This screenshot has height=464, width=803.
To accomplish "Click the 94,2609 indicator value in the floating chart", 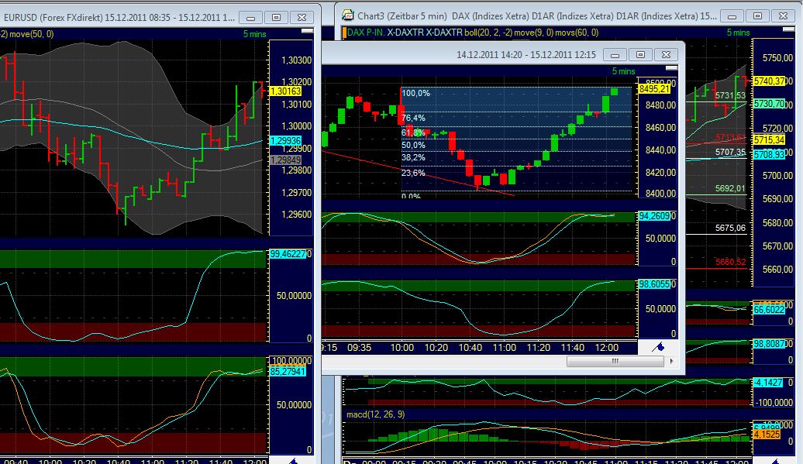I will pos(654,216).
